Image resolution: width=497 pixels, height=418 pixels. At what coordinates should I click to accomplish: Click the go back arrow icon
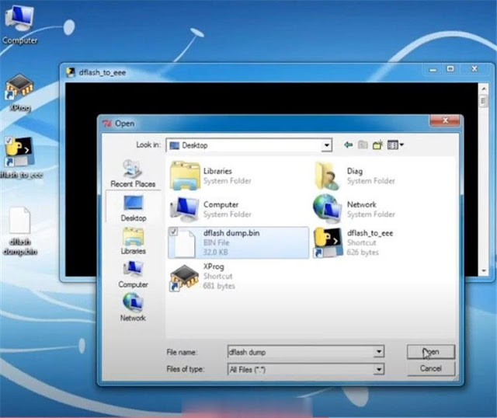pyautogui.click(x=349, y=145)
